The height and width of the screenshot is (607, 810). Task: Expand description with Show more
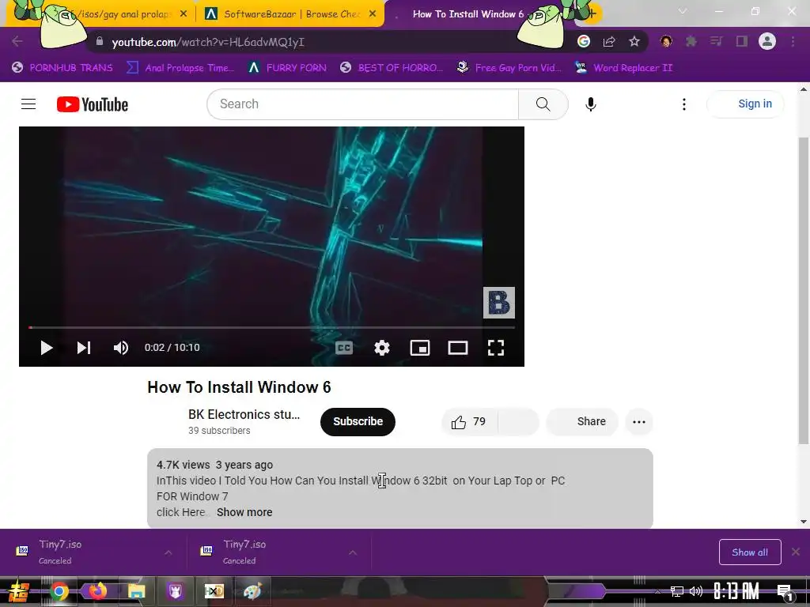pos(244,512)
